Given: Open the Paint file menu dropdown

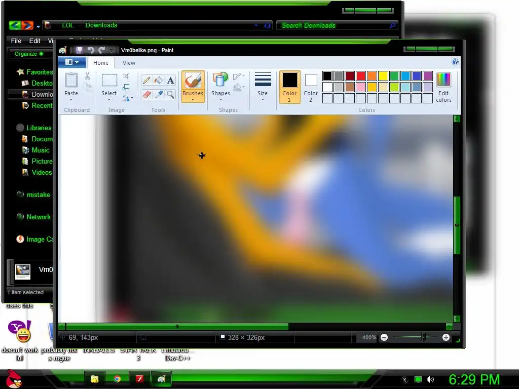Looking at the screenshot, I should point(72,62).
